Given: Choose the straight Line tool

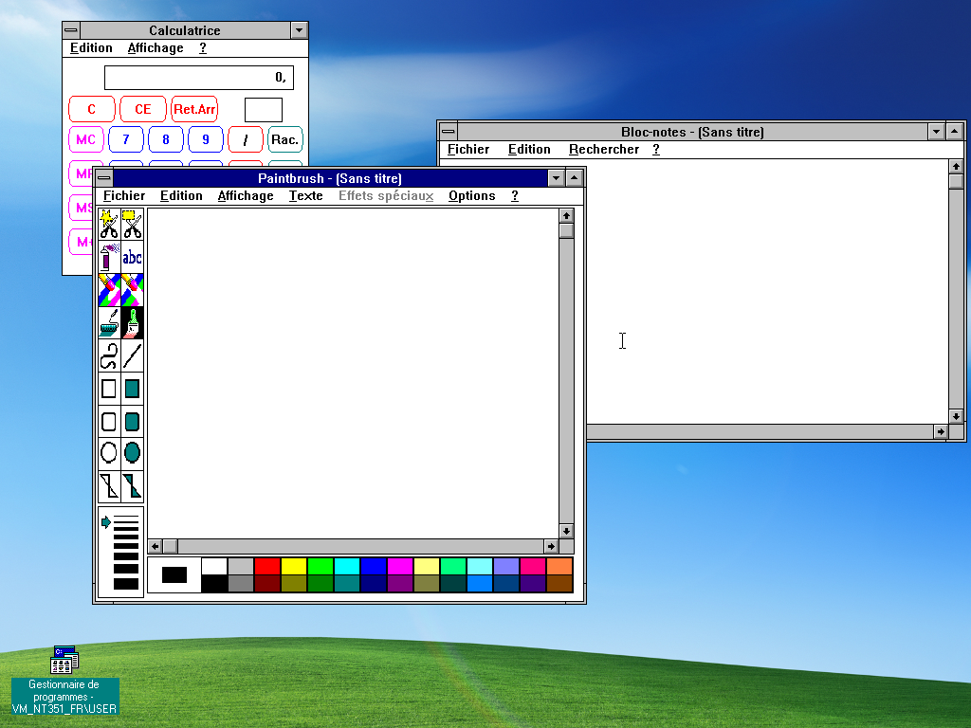Looking at the screenshot, I should click(132, 355).
